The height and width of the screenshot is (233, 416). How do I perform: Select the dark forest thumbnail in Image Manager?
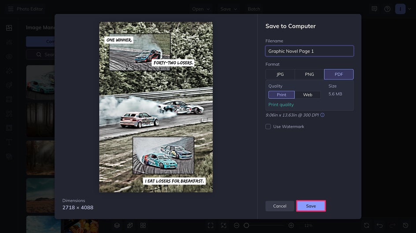[x=41, y=120]
